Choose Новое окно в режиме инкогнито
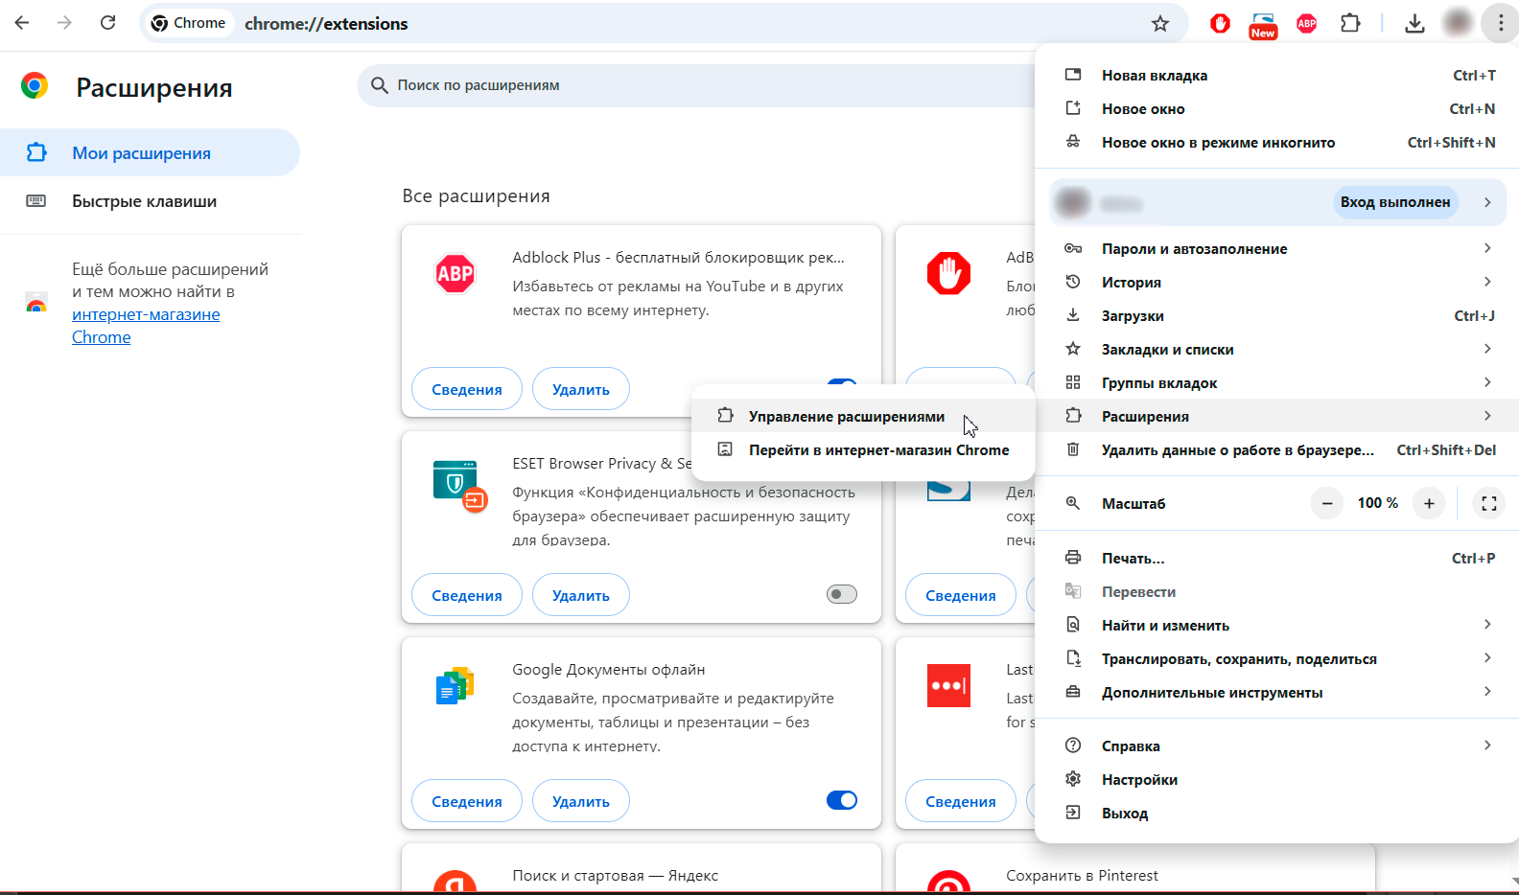Screen dimensions: 1519x895 (x=1218, y=143)
